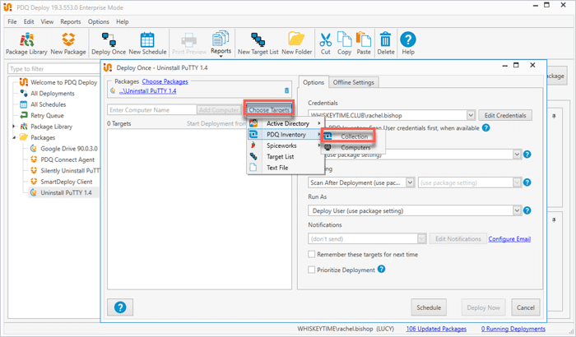Click help icon beside Run As dropdown
This screenshot has height=337, width=576.
pos(527,210)
